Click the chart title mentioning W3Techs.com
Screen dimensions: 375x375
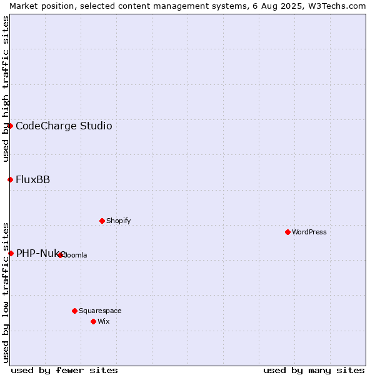[187, 6]
